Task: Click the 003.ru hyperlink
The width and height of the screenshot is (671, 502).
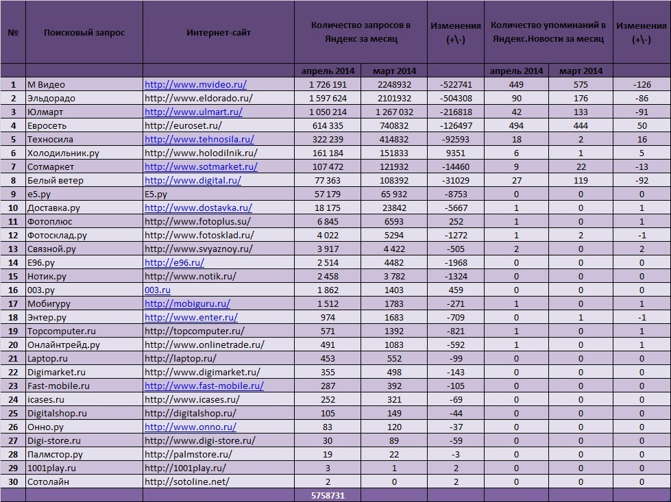Action: coord(158,290)
